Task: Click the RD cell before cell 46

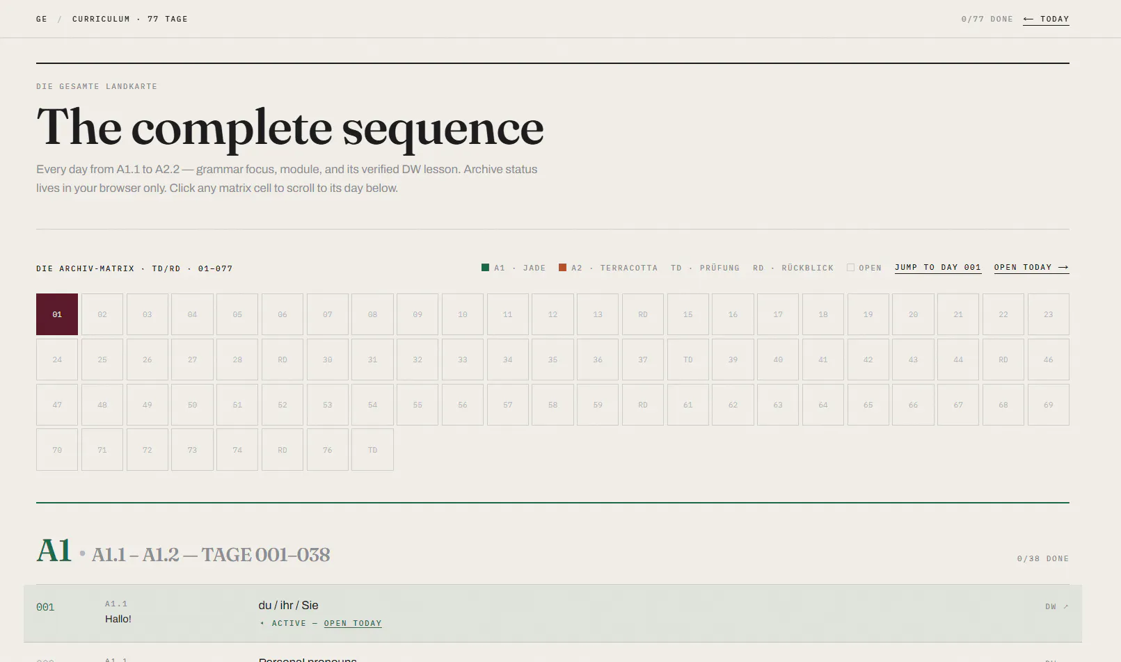Action: coord(1003,360)
